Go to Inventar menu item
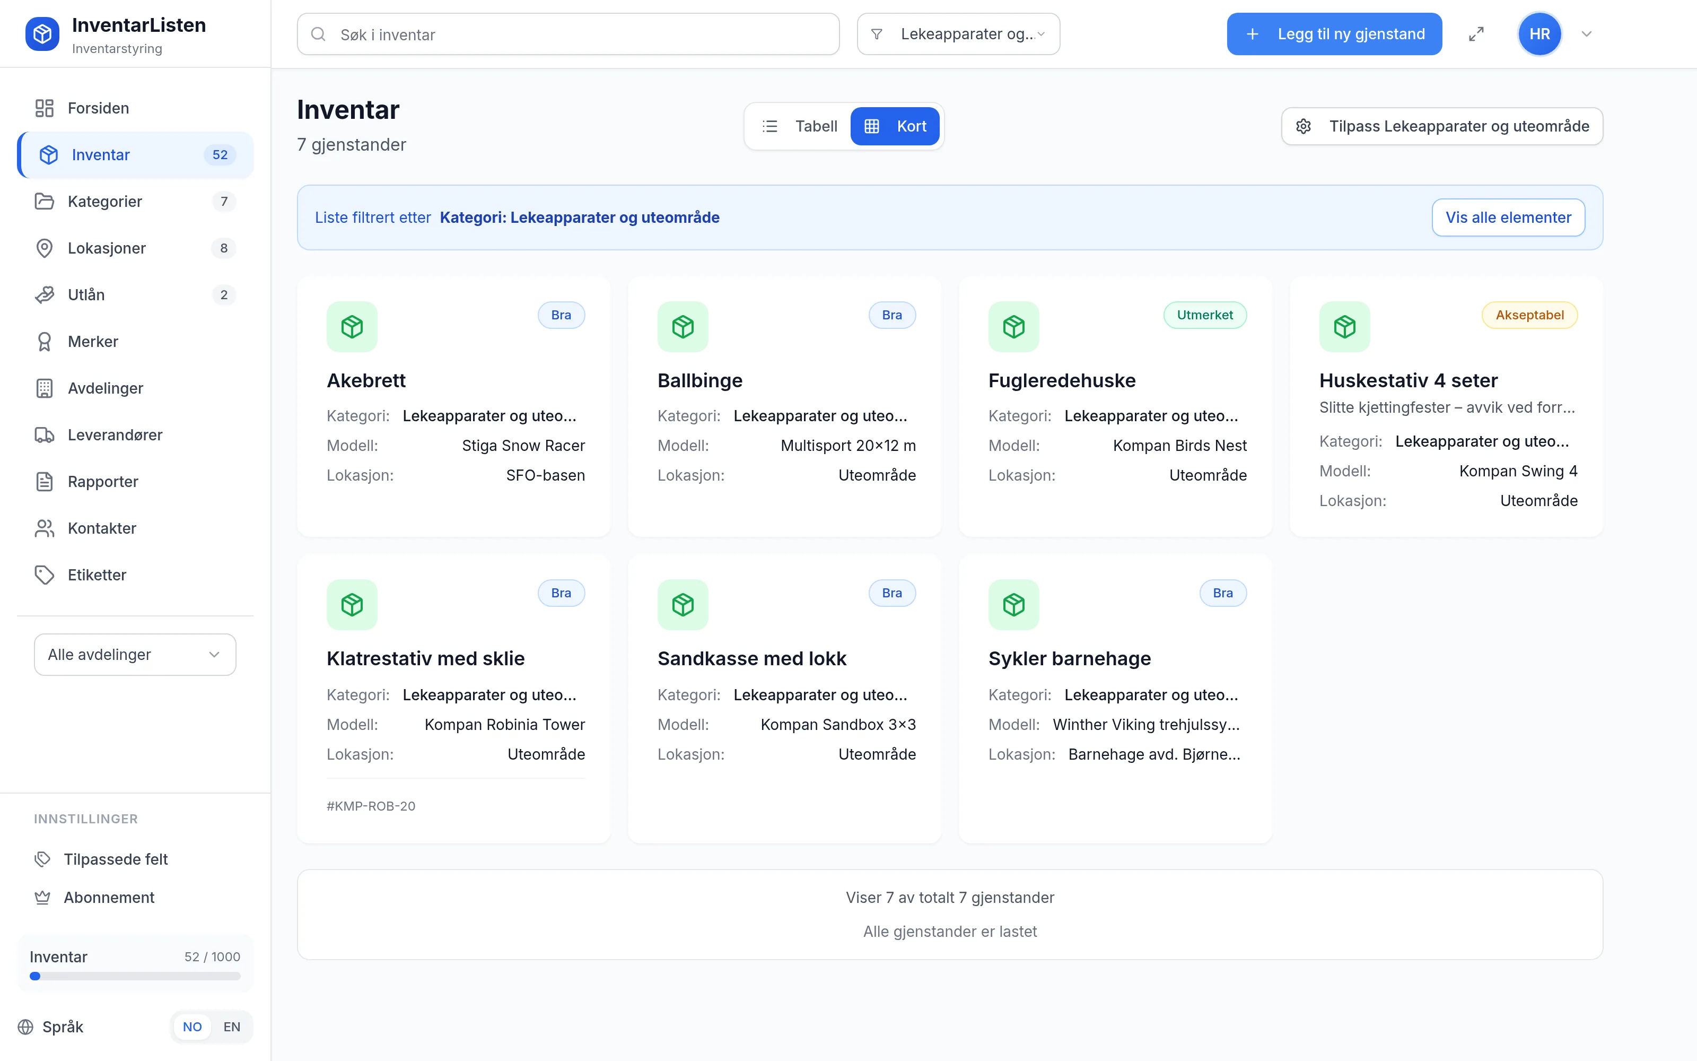The image size is (1697, 1061). [135, 155]
